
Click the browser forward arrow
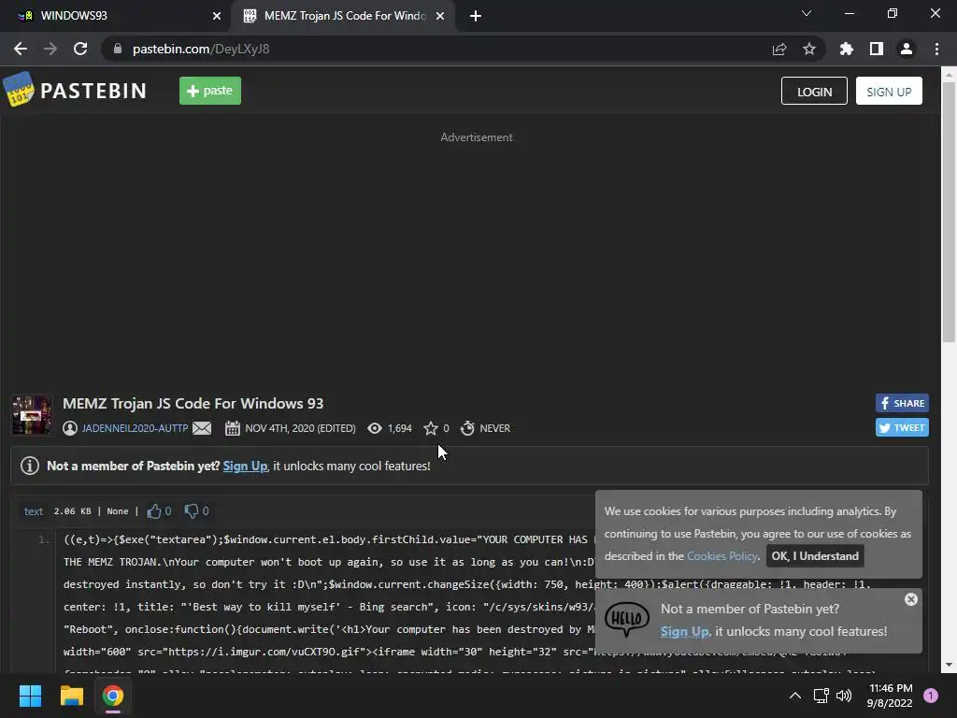[50, 49]
